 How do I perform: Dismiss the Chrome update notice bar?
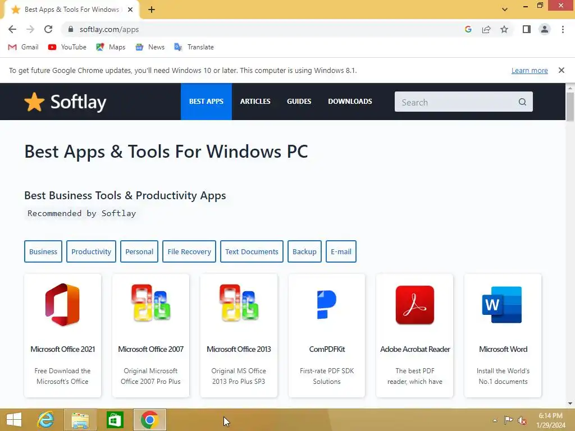point(561,70)
